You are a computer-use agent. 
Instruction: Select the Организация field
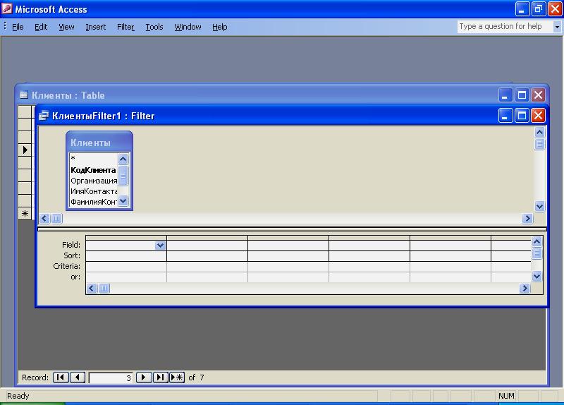click(x=94, y=181)
